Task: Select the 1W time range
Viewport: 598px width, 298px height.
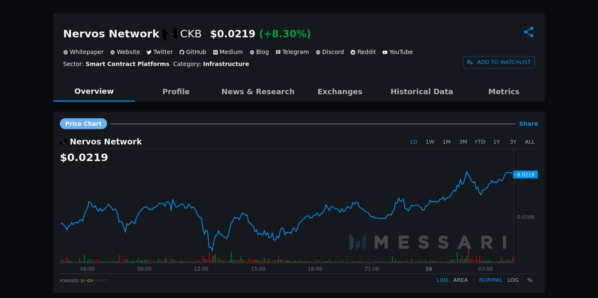Action: point(430,142)
